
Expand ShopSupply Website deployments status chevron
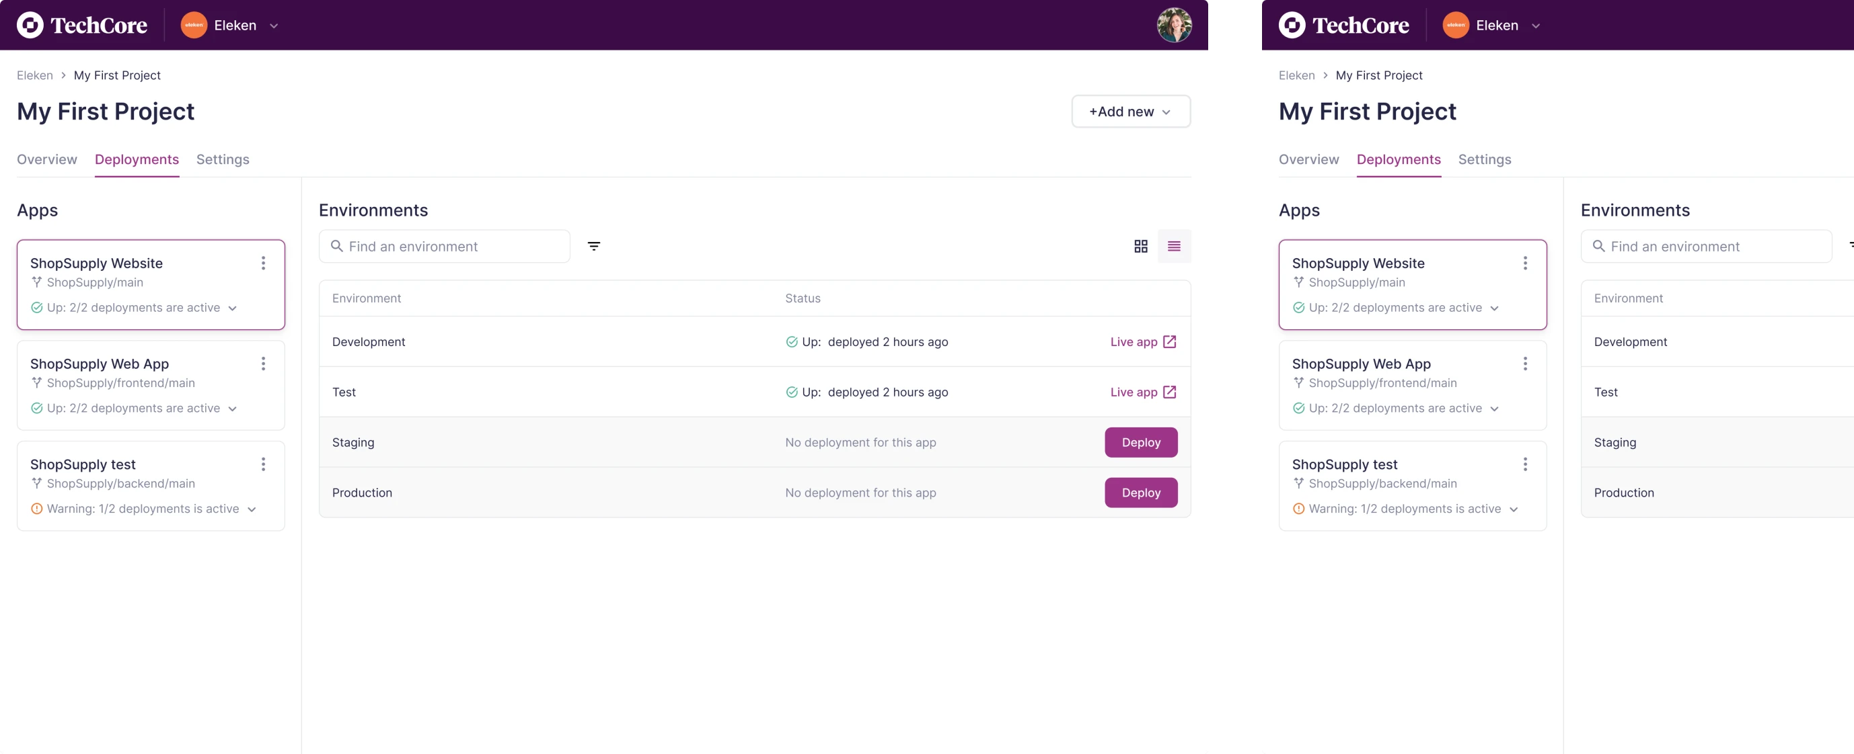(x=233, y=308)
